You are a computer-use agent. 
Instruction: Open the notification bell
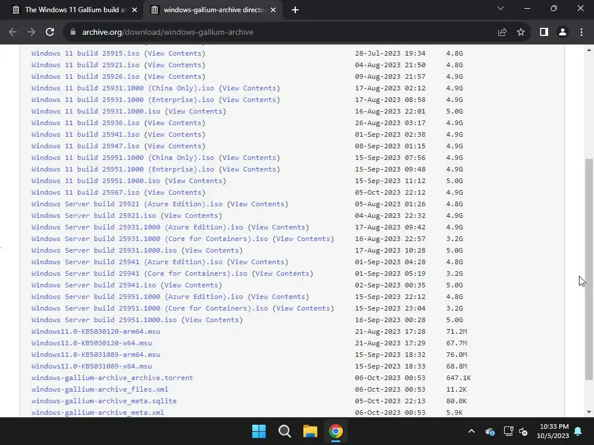pos(578,431)
